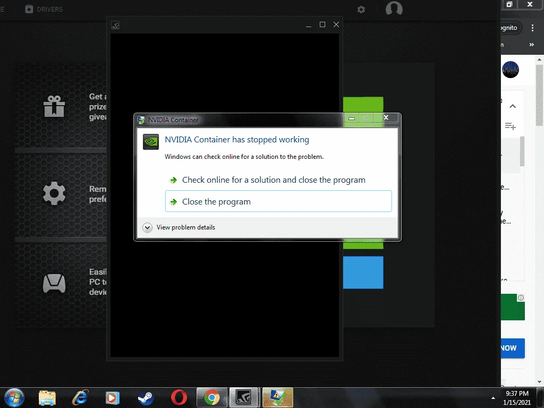Viewport: 544px width, 408px height.
Task: Close the Chrome window
Action: (530, 4)
